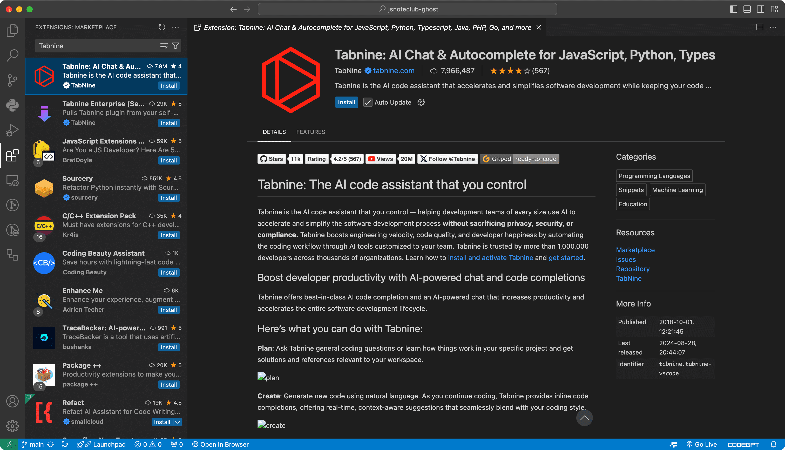The height and width of the screenshot is (450, 785).
Task: Switch to the FEATURES tab
Action: [x=311, y=132]
